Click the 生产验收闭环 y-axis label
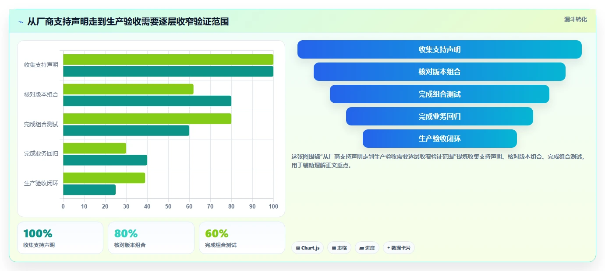Viewport: 605px width, 271px height. (x=41, y=183)
